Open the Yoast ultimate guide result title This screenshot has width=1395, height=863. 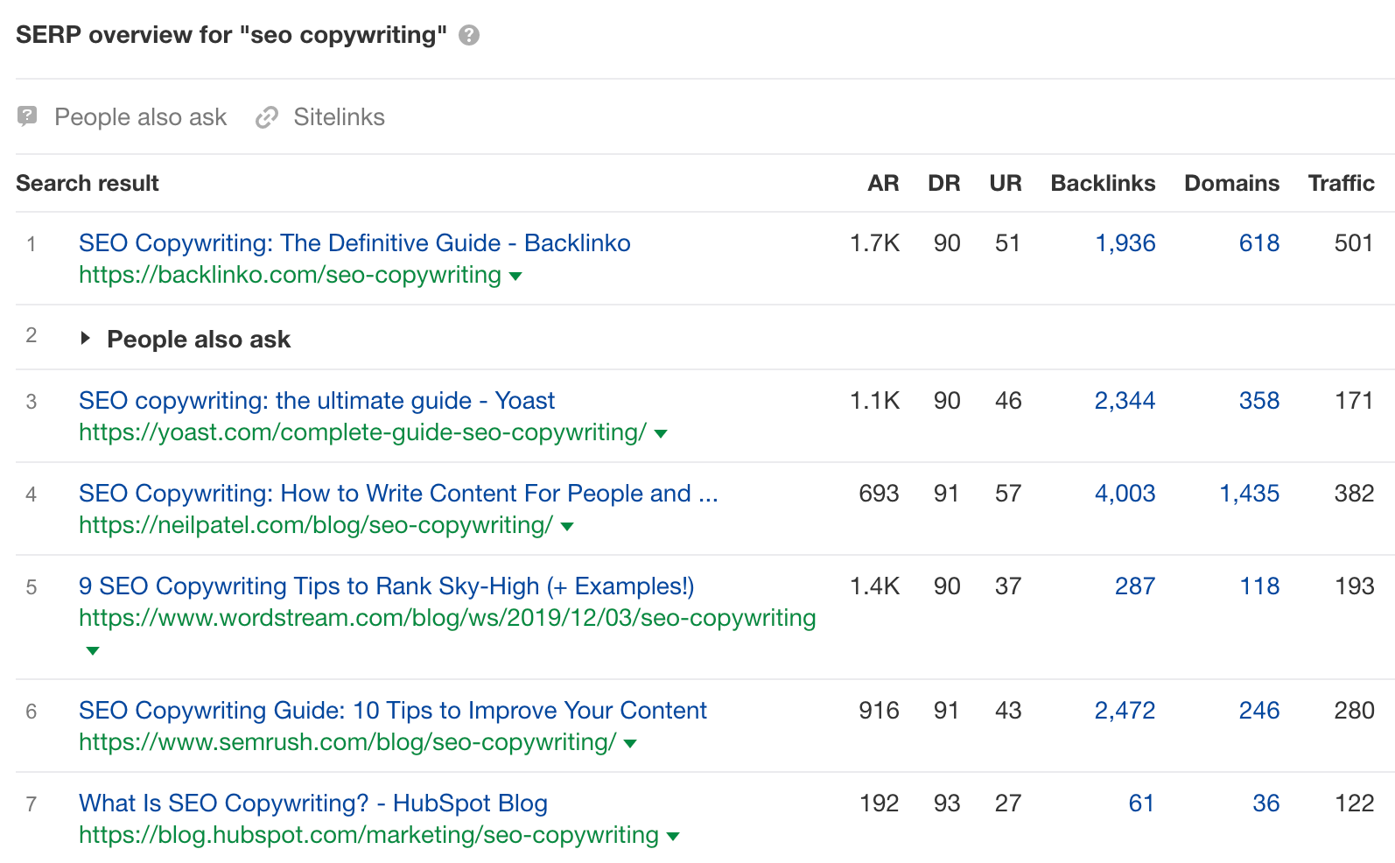click(x=317, y=400)
